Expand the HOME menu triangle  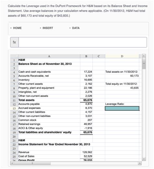pyautogui.click(x=11, y=28)
